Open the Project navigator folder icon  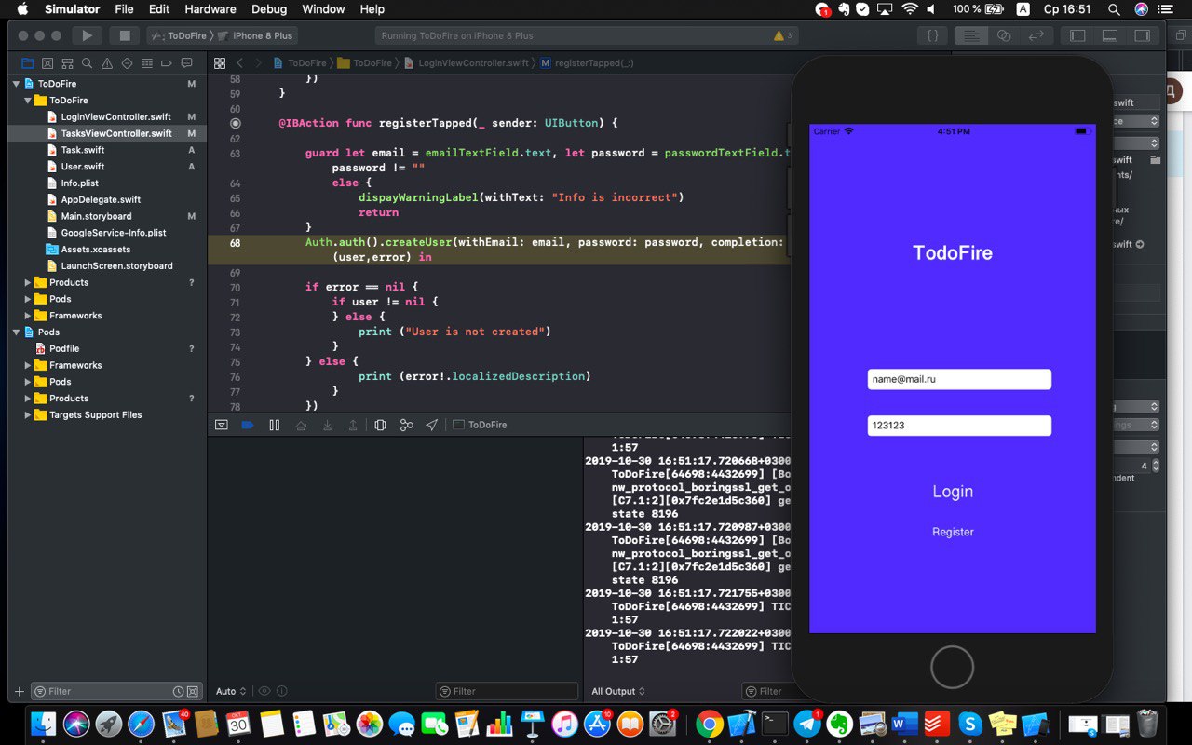27,63
